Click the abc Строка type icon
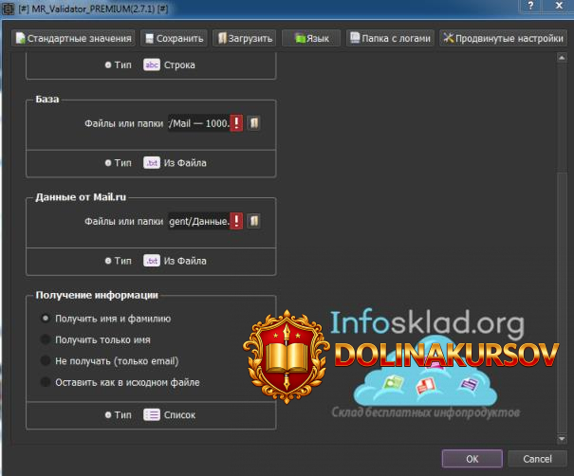The image size is (574, 476). coord(152,64)
